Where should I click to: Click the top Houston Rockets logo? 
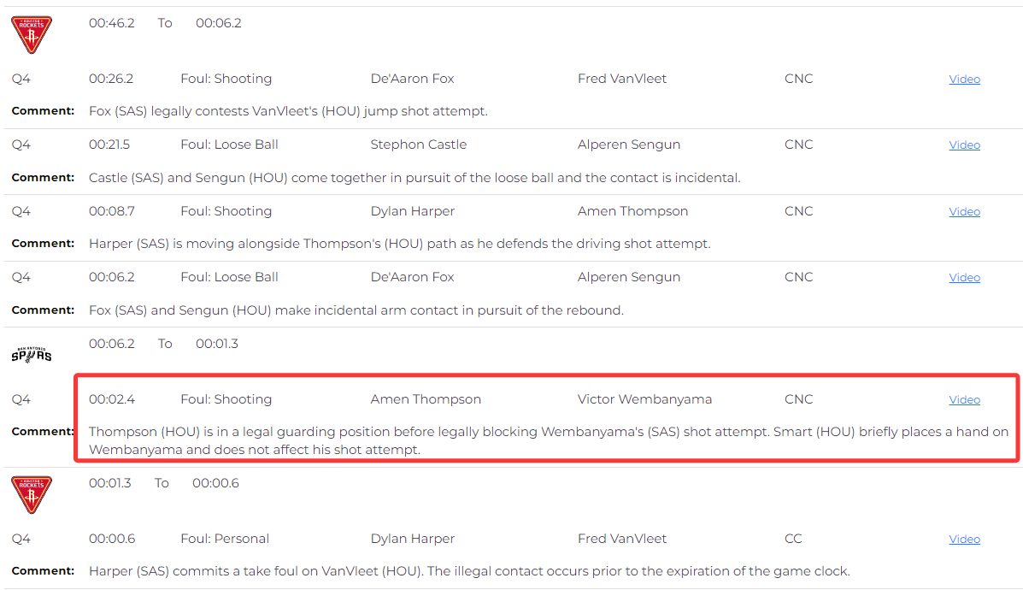pos(32,34)
